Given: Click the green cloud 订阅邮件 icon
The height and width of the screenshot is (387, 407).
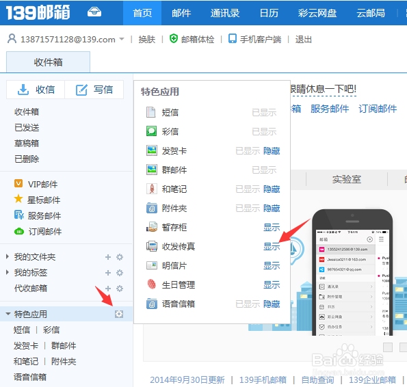Looking at the screenshot, I should [19, 231].
